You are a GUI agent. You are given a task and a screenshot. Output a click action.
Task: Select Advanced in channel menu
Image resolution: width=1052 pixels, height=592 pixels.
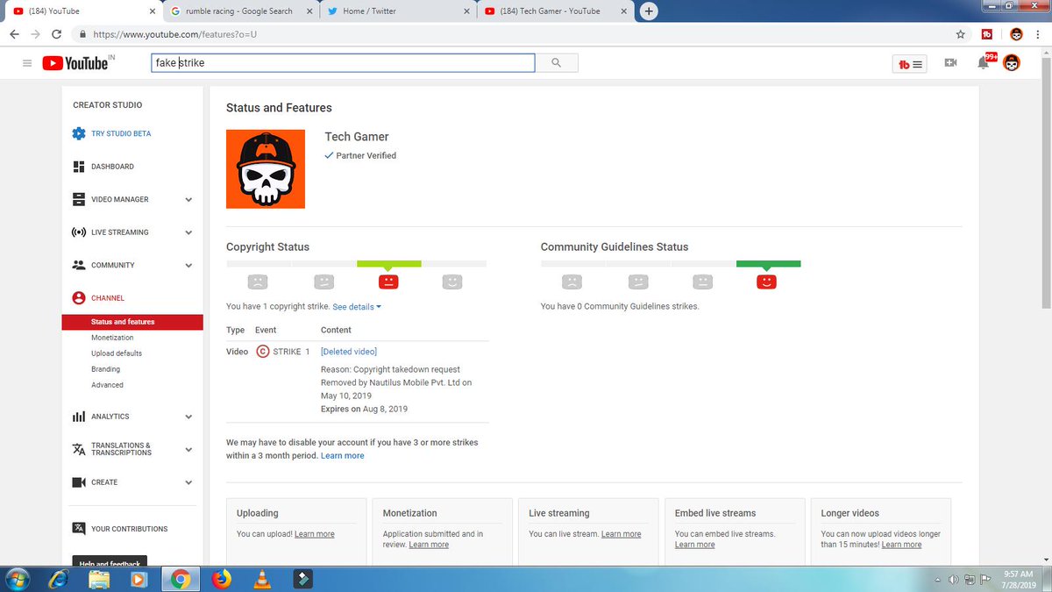107,385
